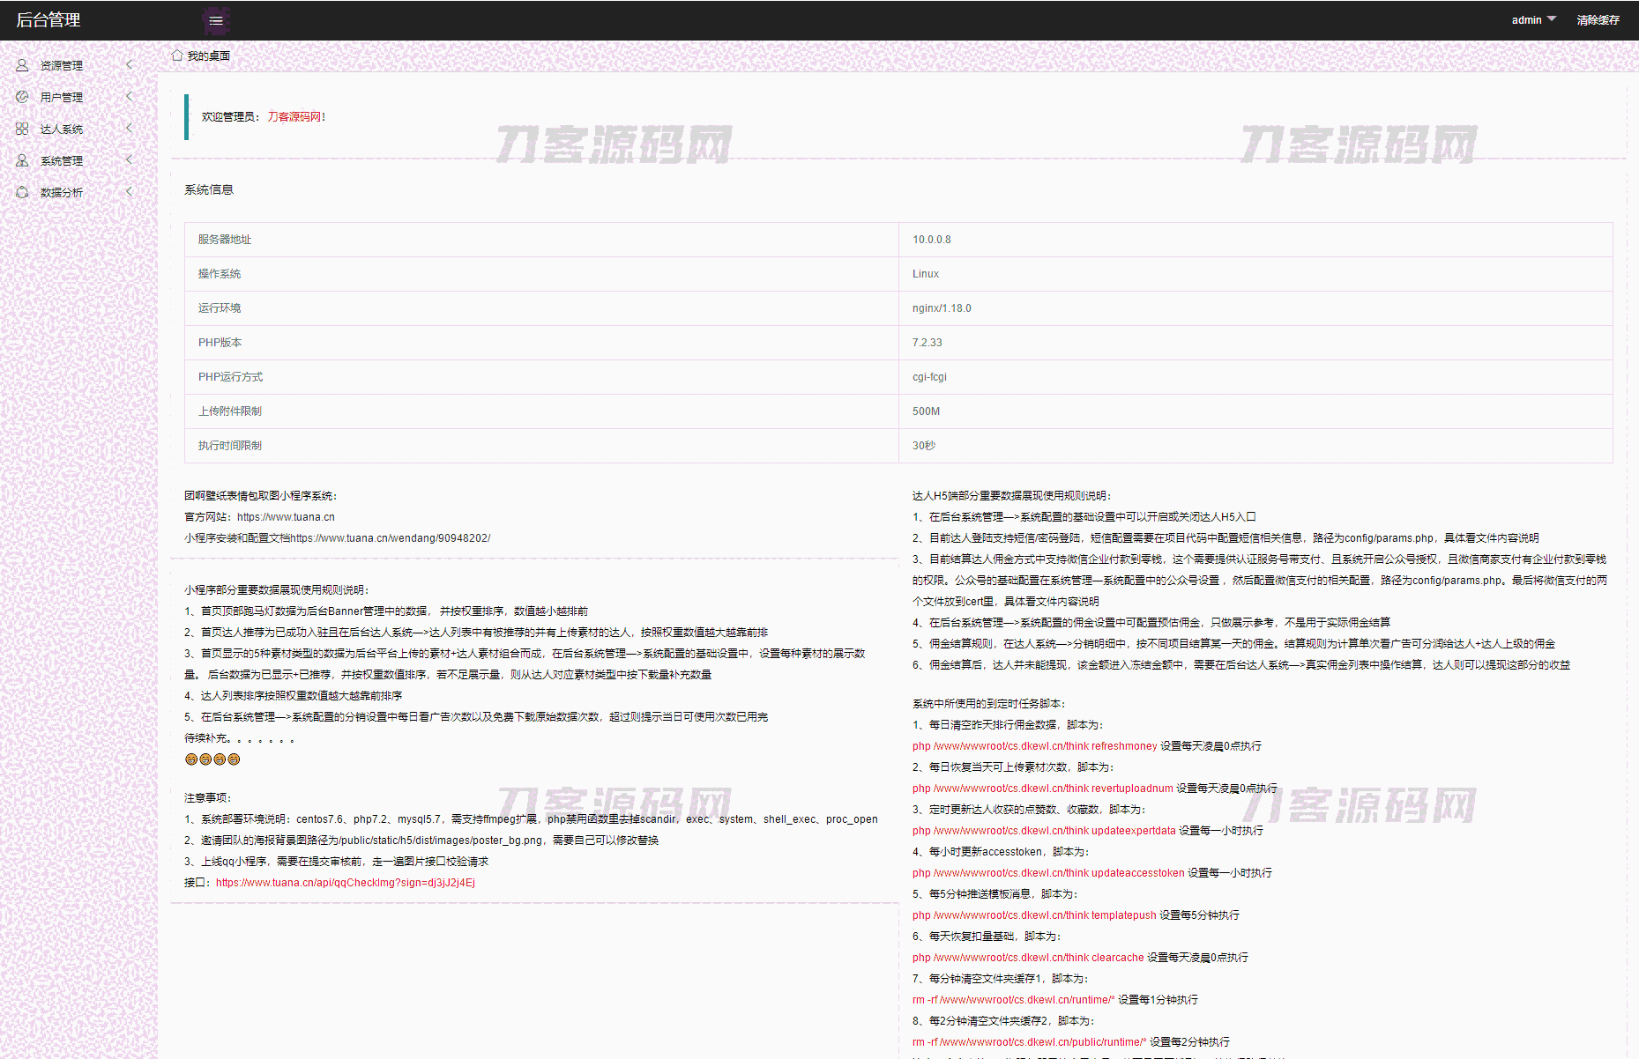Click the 注意事项 heading
Image resolution: width=1639 pixels, height=1059 pixels.
(208, 798)
